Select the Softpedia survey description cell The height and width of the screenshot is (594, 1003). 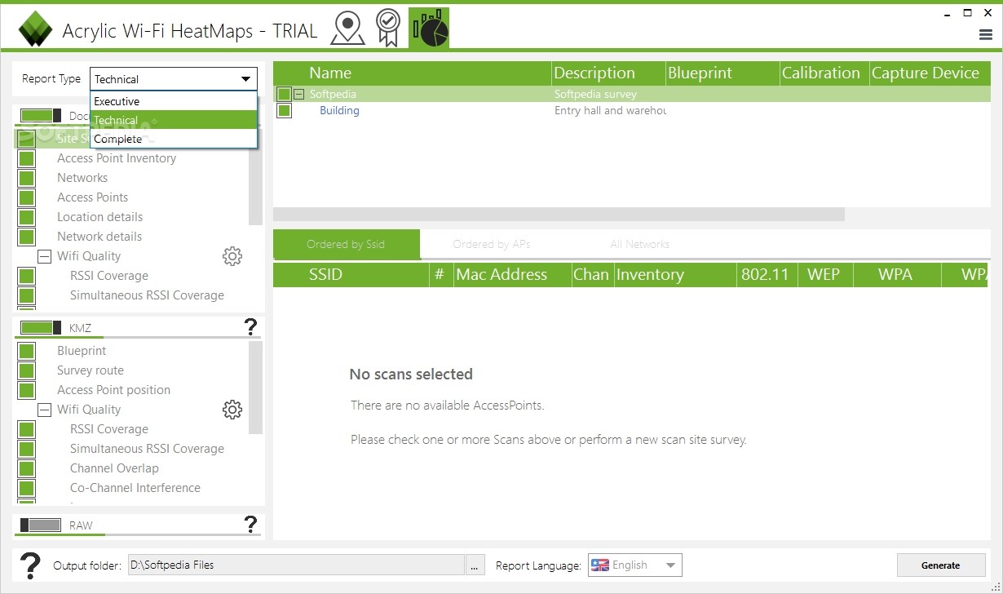[x=595, y=94]
